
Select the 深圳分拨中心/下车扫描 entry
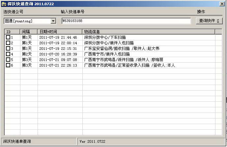coord(105,37)
